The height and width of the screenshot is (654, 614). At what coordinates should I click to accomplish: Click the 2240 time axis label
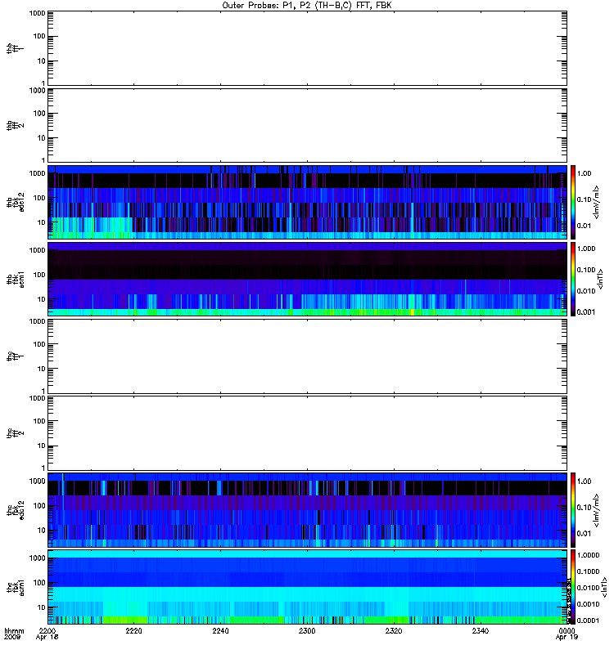pyautogui.click(x=220, y=630)
